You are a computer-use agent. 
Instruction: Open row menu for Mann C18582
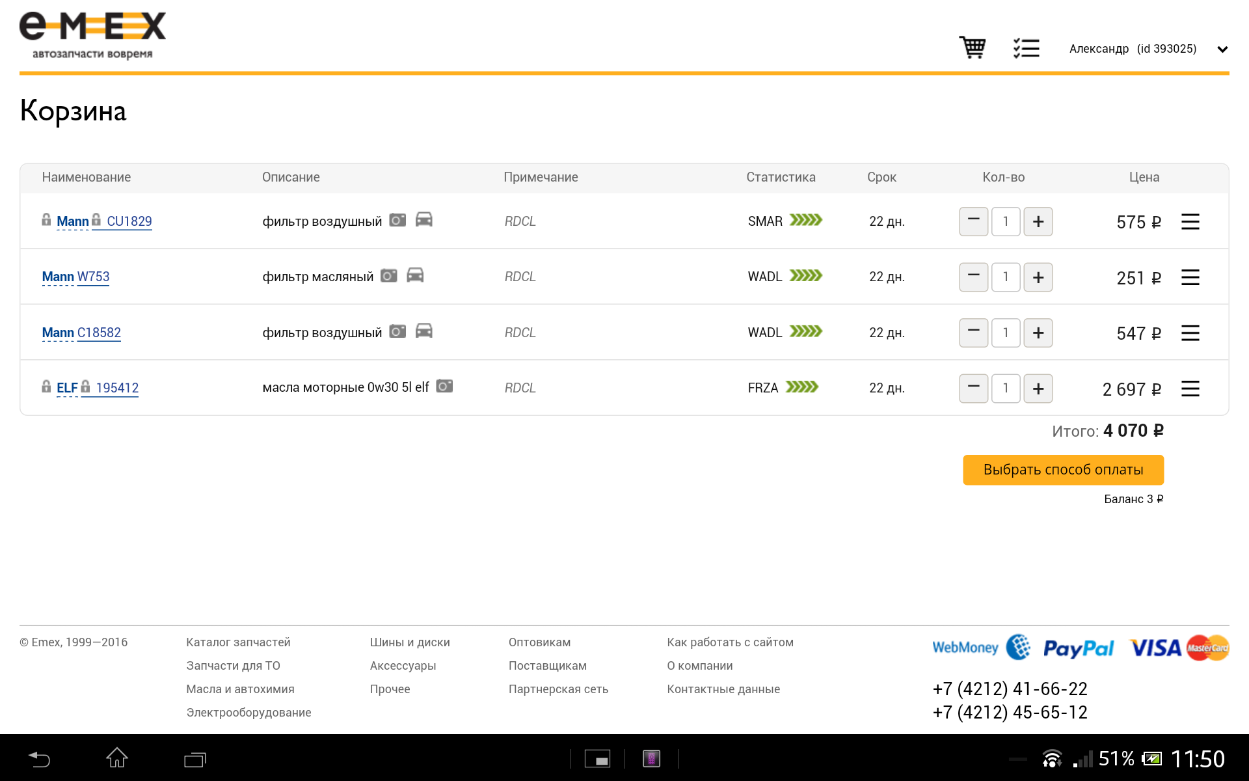(x=1190, y=333)
